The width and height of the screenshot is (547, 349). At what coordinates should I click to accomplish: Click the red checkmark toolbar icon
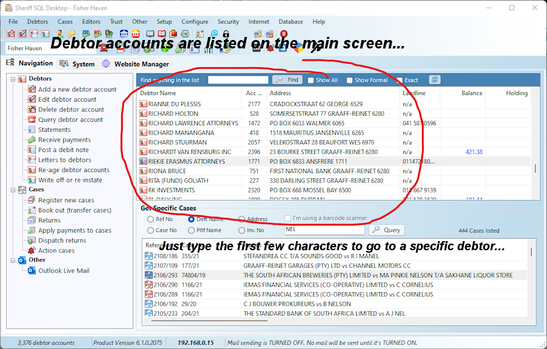point(22,34)
